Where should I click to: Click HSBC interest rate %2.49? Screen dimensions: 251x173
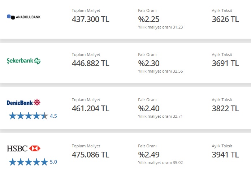[x=149, y=155]
